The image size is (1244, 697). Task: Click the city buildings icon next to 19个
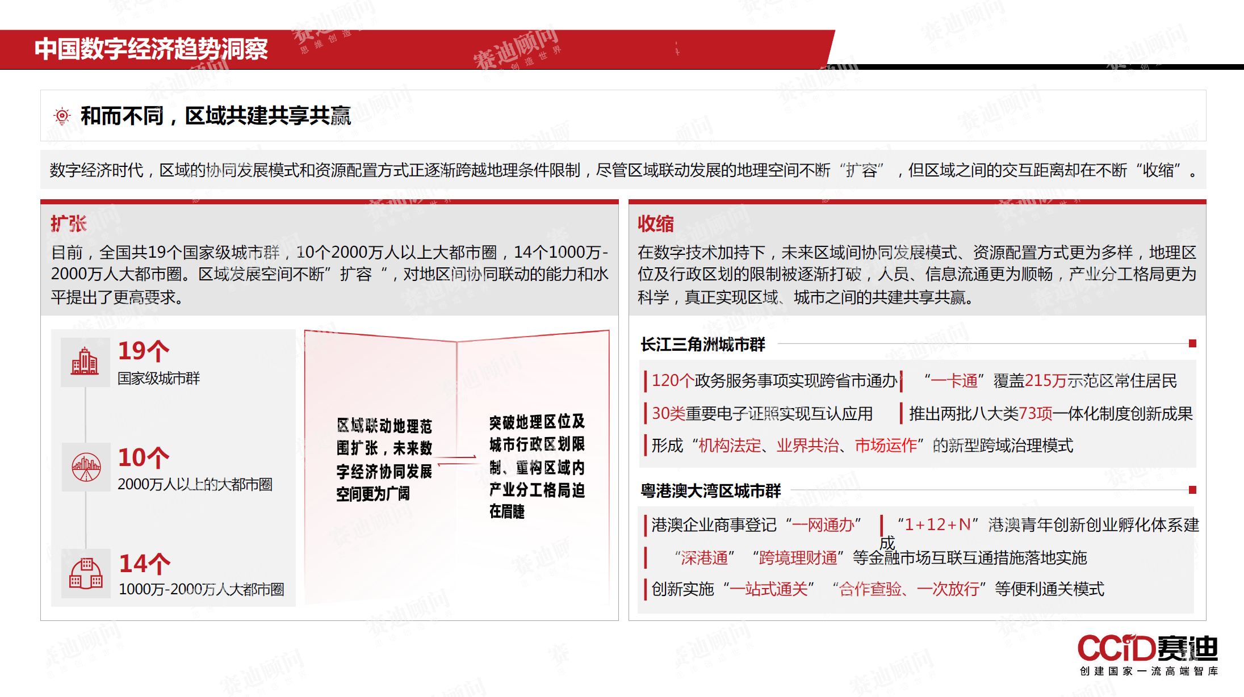tap(85, 362)
